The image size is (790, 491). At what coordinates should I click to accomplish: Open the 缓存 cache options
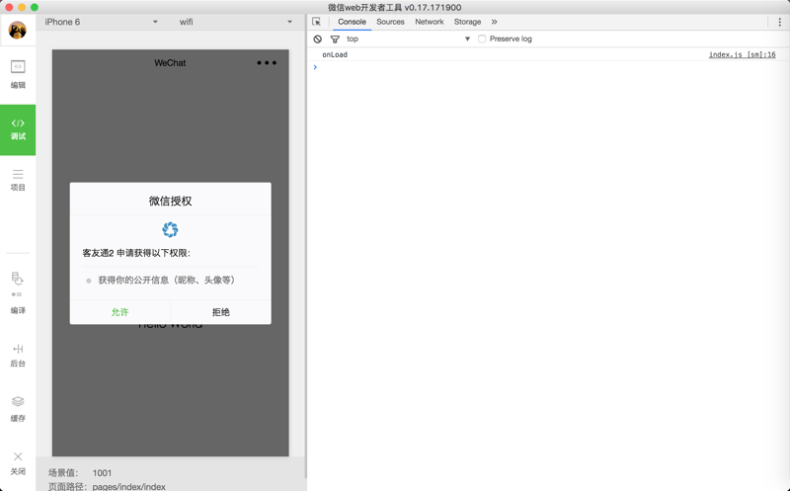coord(18,408)
